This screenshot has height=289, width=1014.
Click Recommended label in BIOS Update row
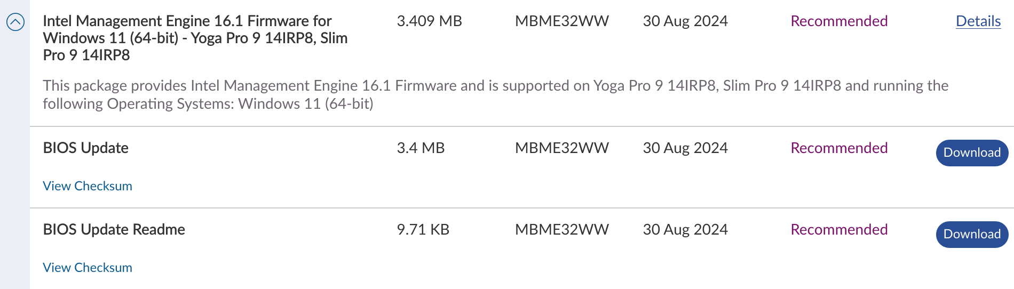838,148
